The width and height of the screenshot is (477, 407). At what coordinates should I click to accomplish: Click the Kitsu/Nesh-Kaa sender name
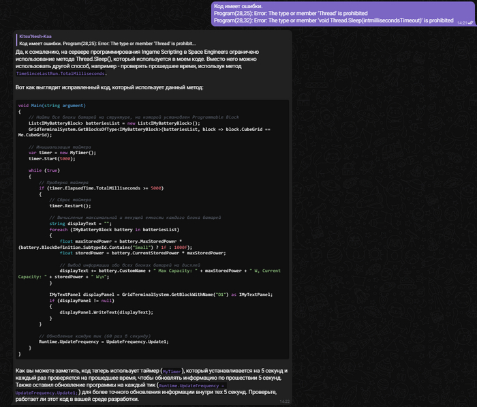[x=33, y=35]
